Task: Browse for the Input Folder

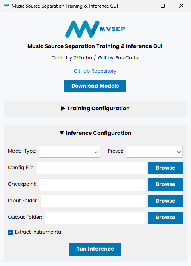Action: (x=166, y=201)
